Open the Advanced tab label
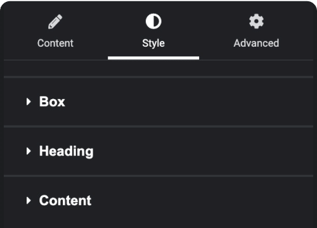Image resolution: width=317 pixels, height=228 pixels. pyautogui.click(x=256, y=43)
